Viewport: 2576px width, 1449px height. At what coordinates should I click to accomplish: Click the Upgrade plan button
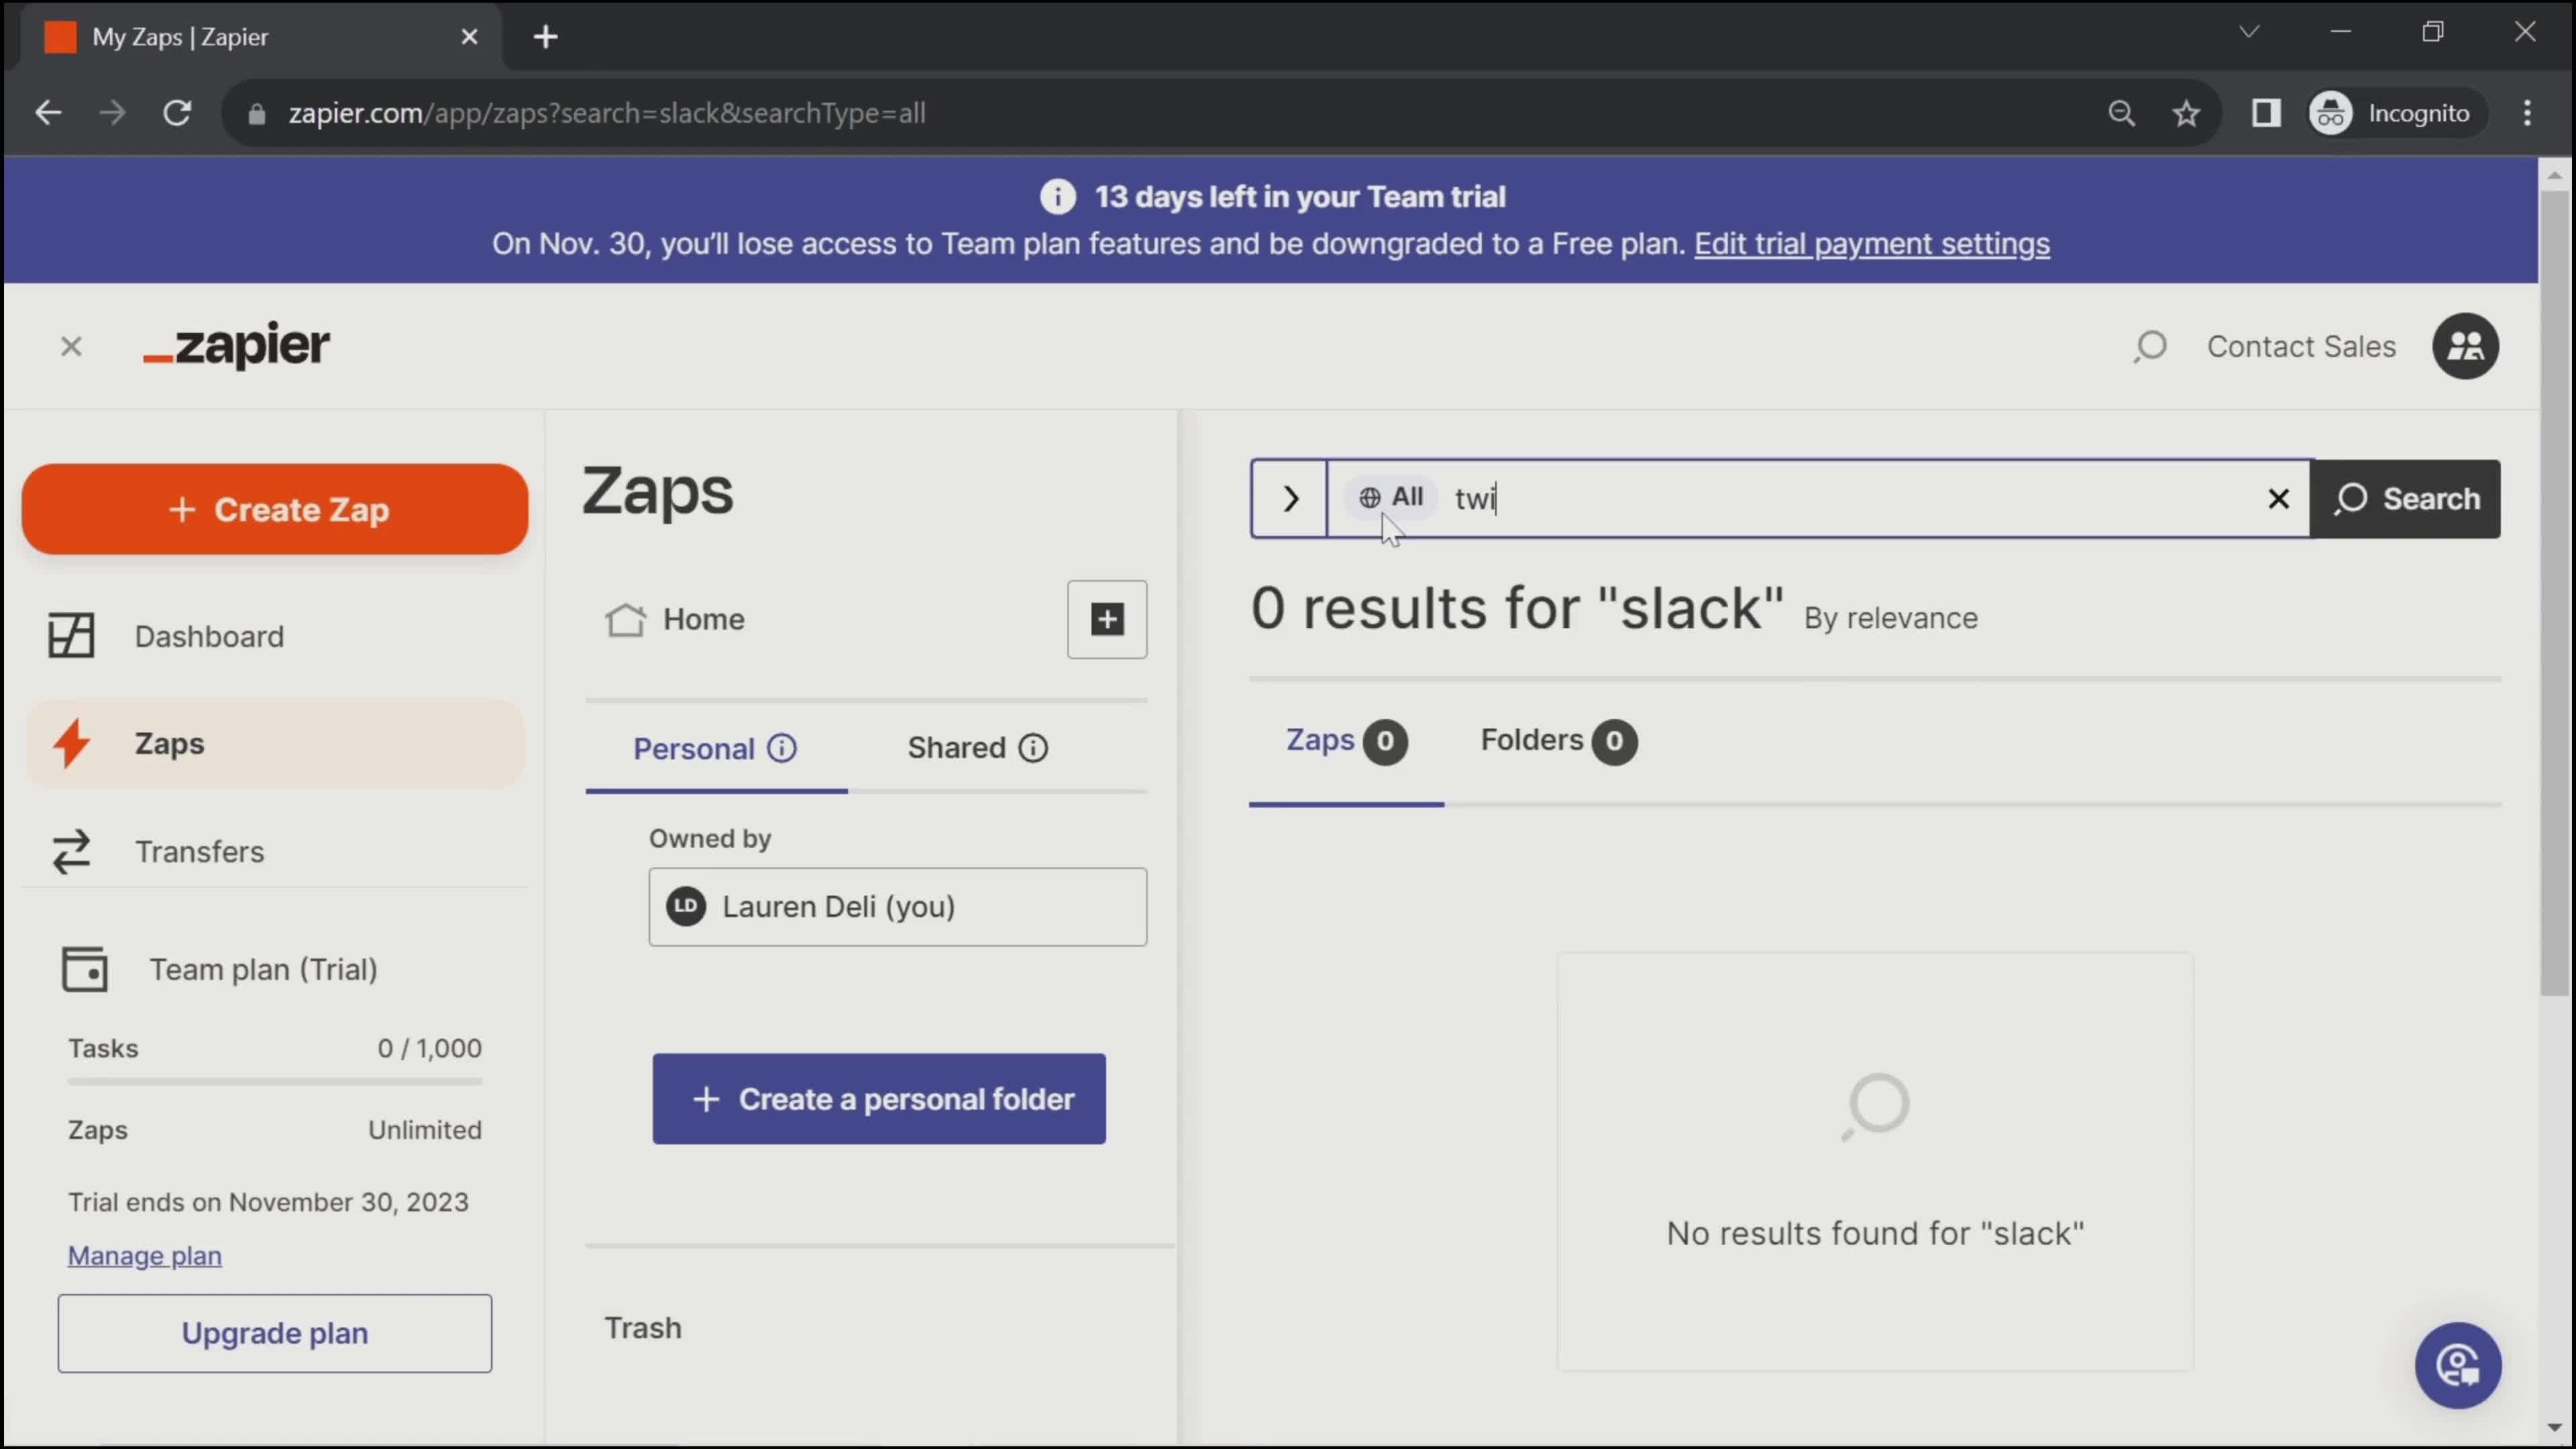(x=274, y=1332)
